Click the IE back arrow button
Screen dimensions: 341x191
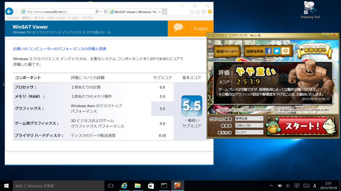coord(9,11)
